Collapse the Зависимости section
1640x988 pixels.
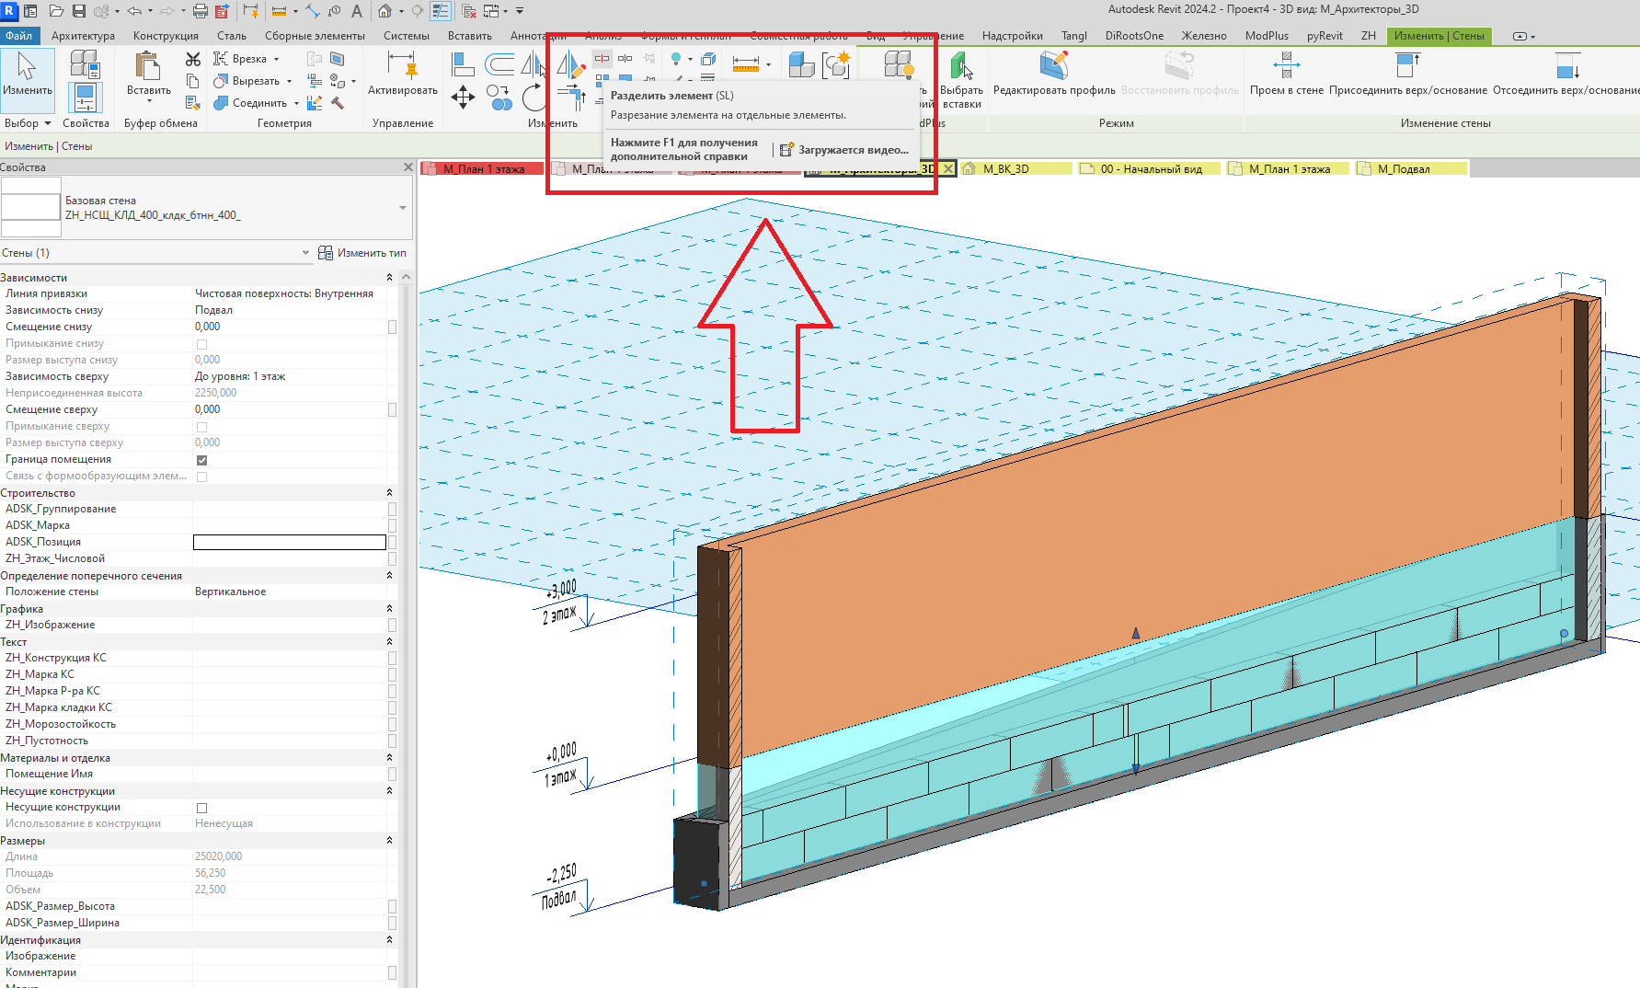pyautogui.click(x=389, y=278)
